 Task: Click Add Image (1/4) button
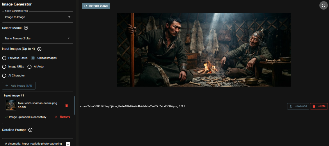[19, 86]
